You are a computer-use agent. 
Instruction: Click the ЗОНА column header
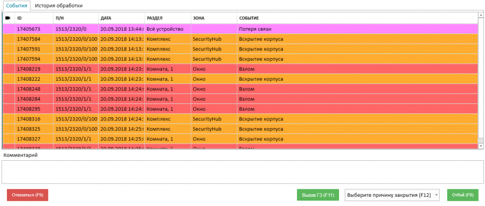click(214, 18)
